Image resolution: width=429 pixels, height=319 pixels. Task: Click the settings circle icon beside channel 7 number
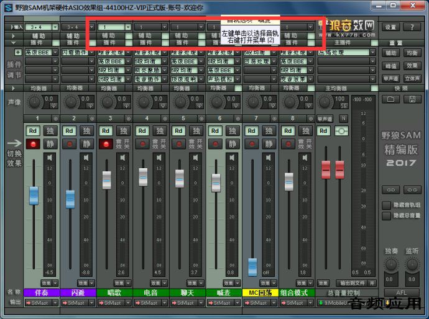tap(274, 119)
